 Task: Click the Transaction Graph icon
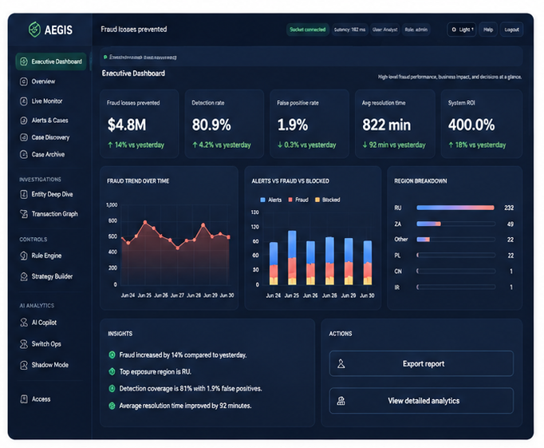click(x=24, y=214)
